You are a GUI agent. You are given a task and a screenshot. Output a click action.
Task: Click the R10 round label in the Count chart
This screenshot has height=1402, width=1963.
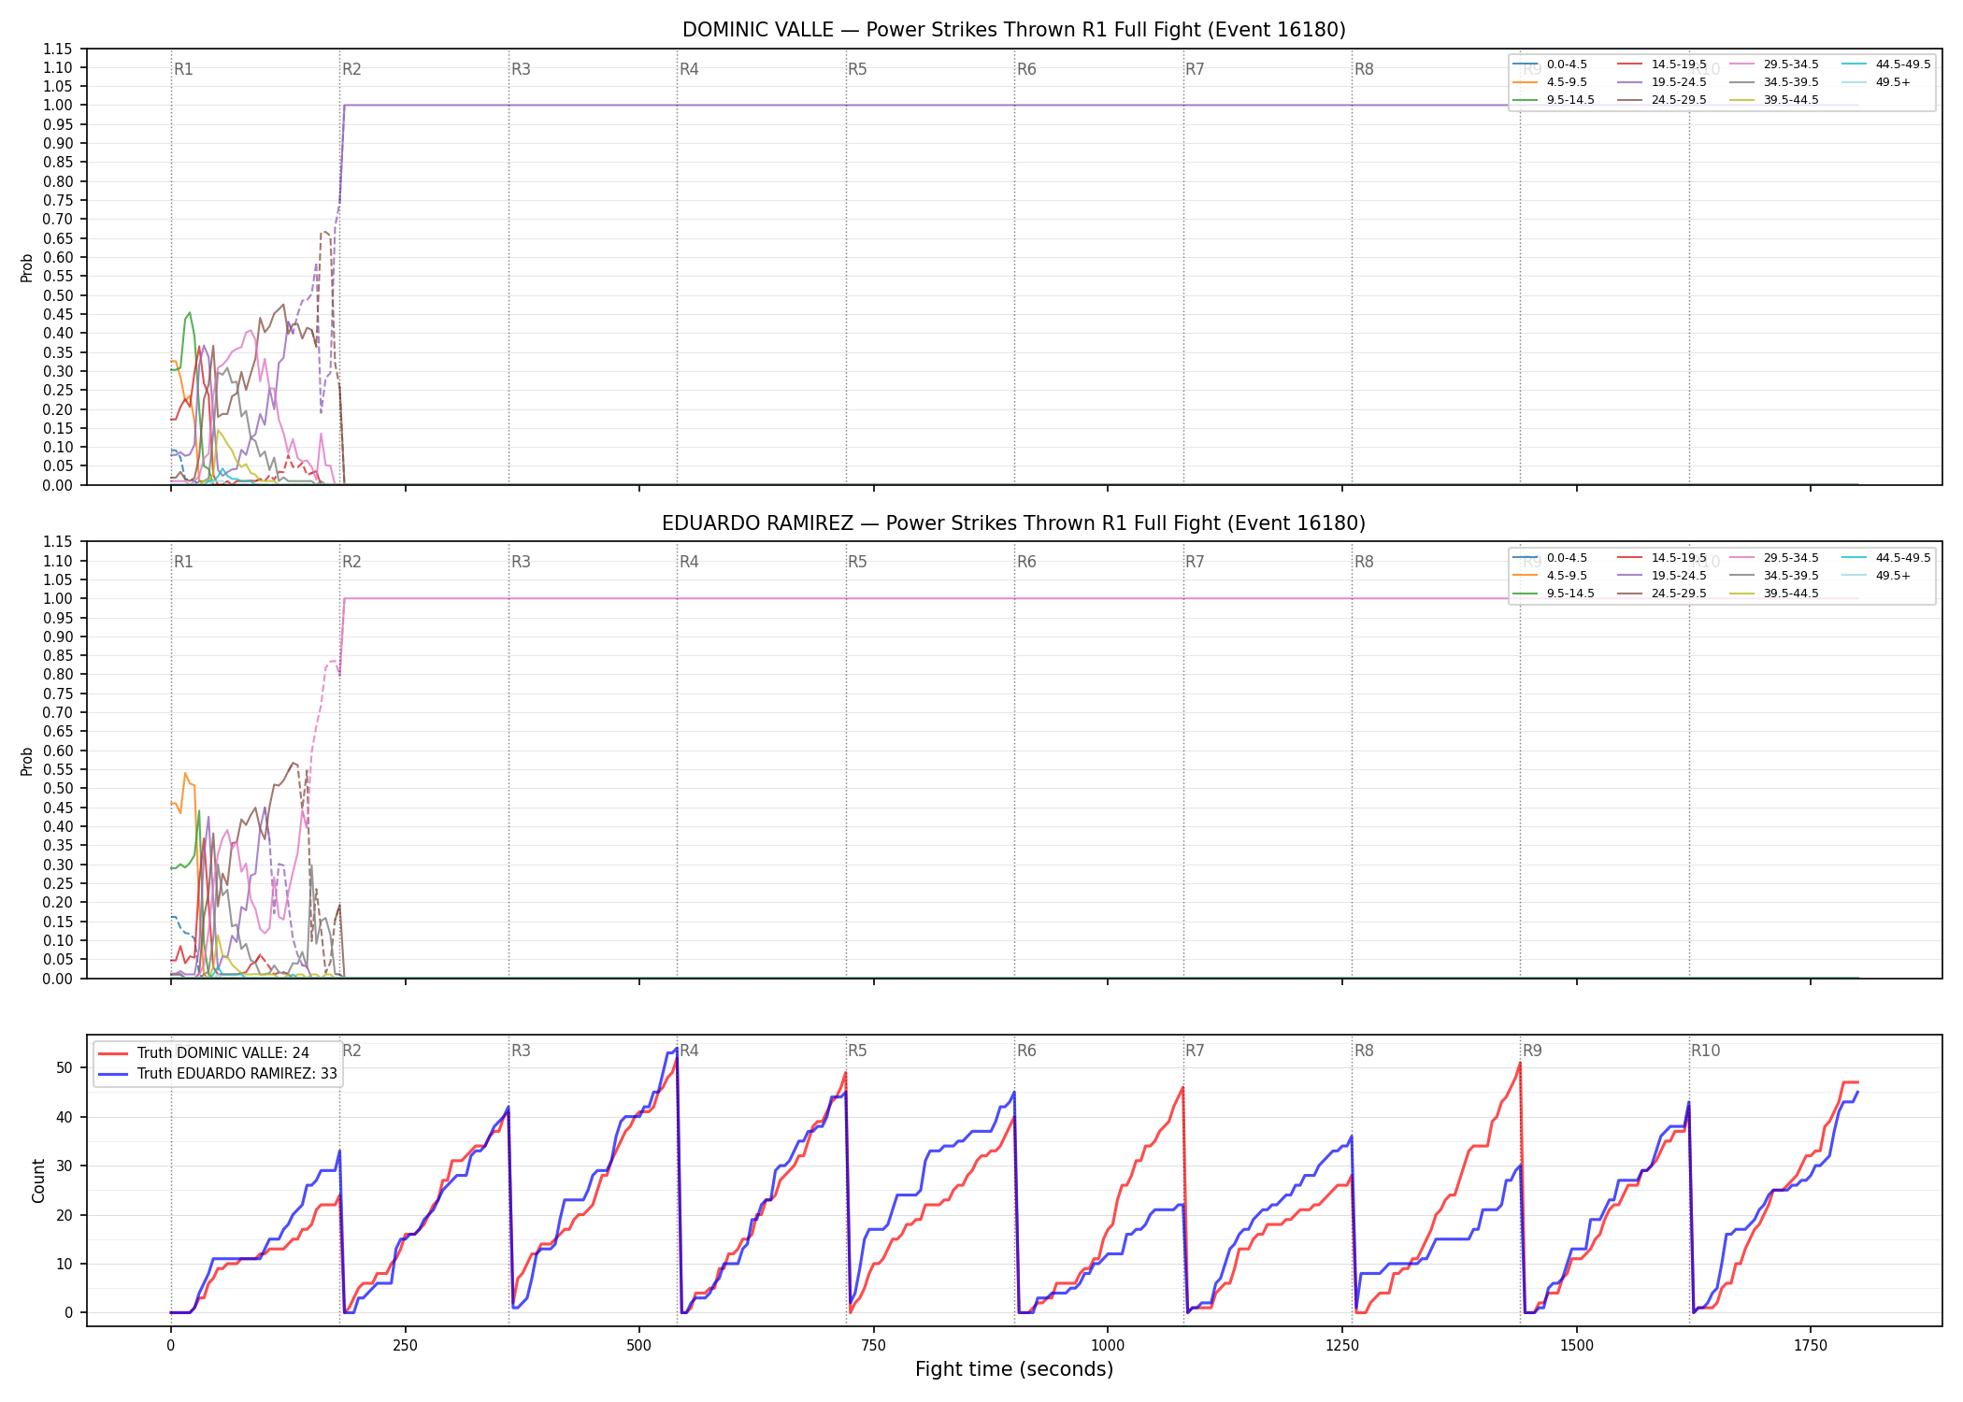1705,1051
